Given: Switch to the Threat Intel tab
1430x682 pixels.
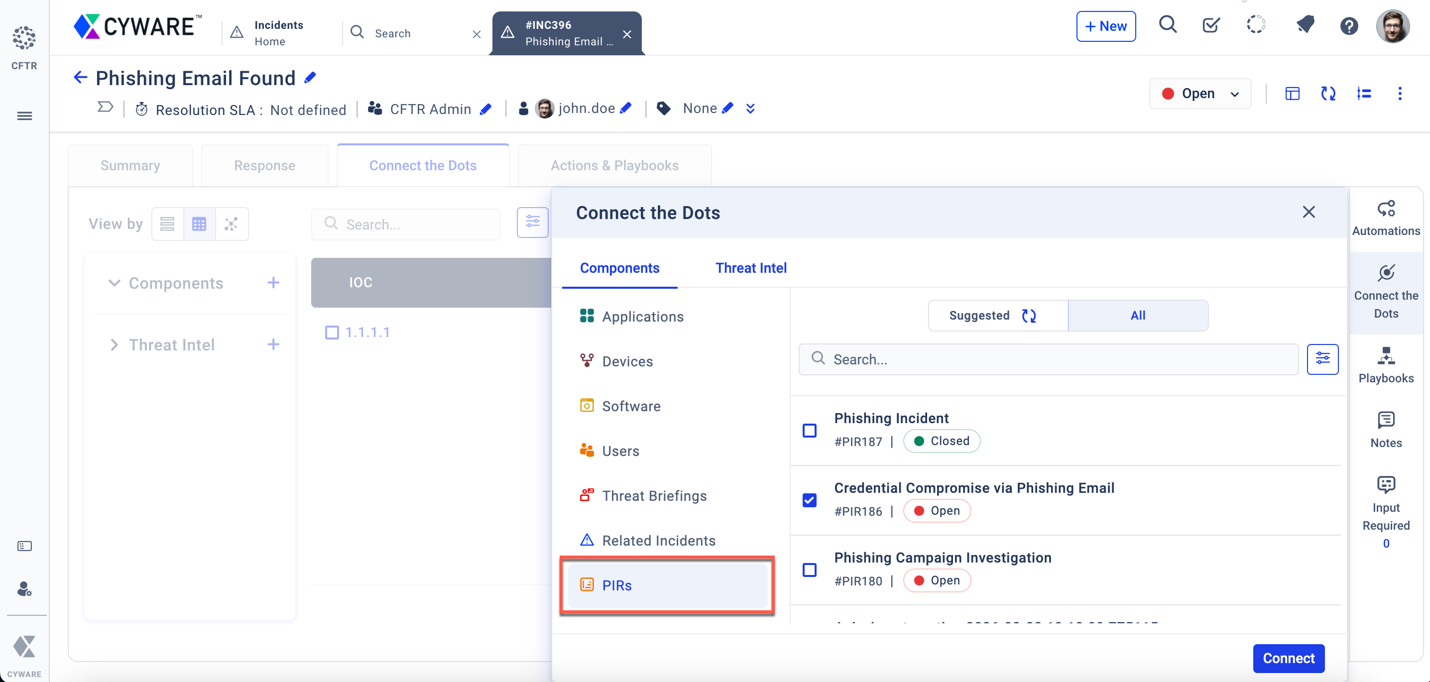Looking at the screenshot, I should point(750,268).
